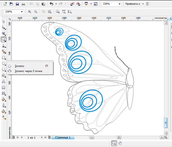The width and height of the screenshot is (172, 147).
Task: Select the Crop tool
Action: coord(4,33)
